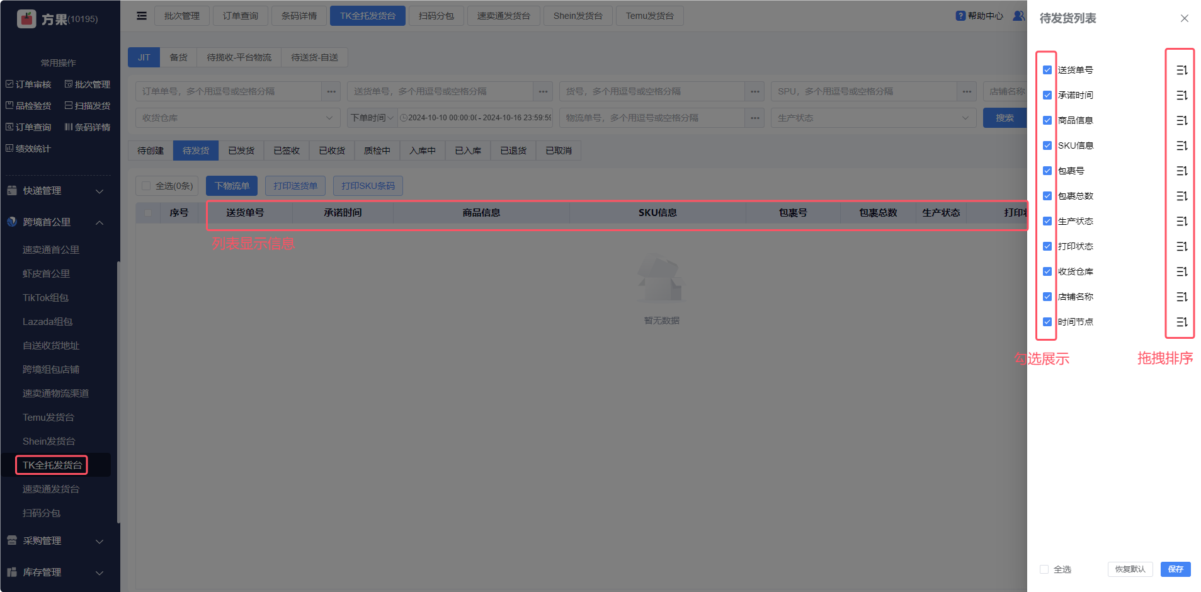This screenshot has height=592, width=1201.
Task: Uncheck the 包裹号 column checkbox
Action: pyautogui.click(x=1047, y=171)
